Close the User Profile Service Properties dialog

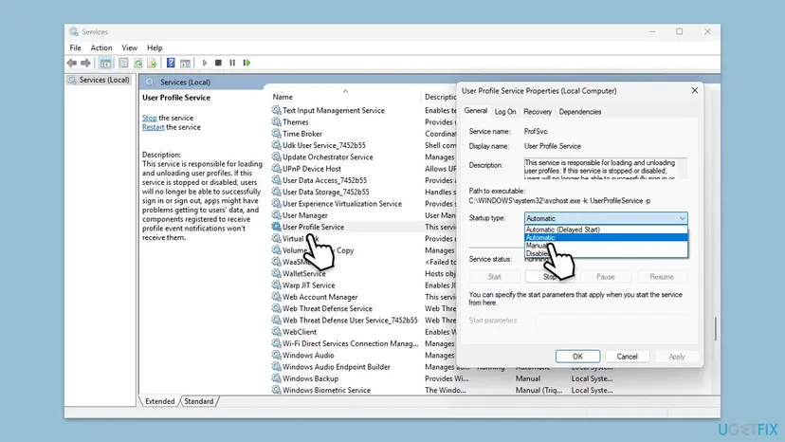pyautogui.click(x=694, y=91)
